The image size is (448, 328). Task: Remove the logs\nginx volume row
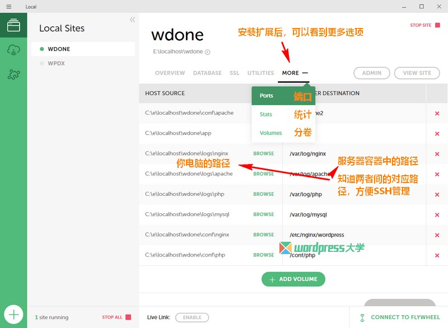click(437, 154)
